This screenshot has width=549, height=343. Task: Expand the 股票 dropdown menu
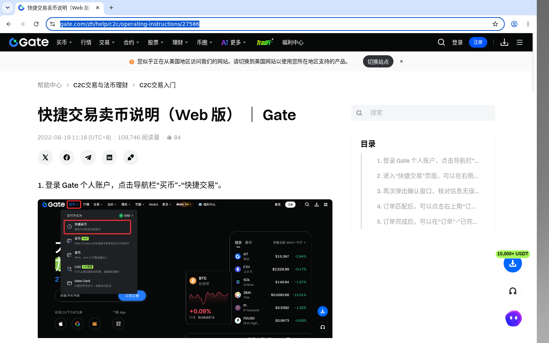coord(156,42)
